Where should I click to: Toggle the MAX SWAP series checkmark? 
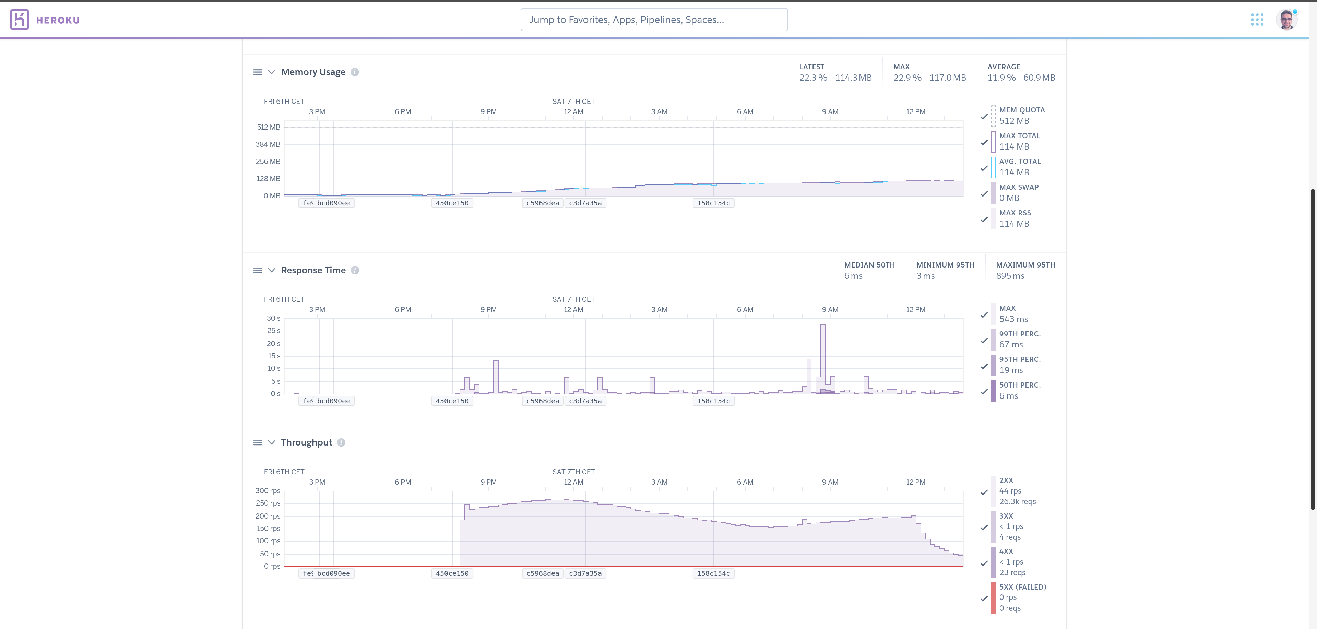point(984,194)
